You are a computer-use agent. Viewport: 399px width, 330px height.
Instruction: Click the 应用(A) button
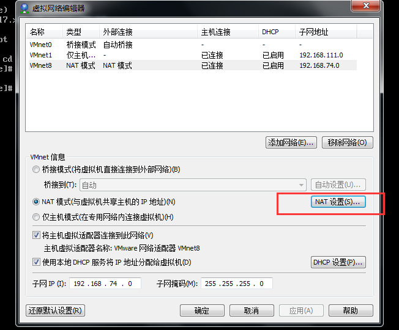click(x=301, y=310)
